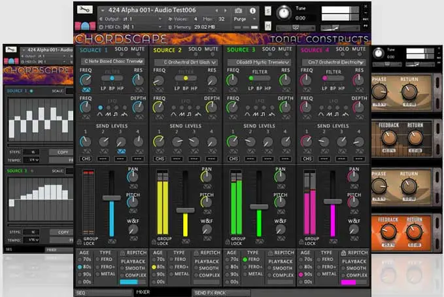Click Kontakt M mute button in header
This screenshot has height=297, width=444.
[267, 26]
